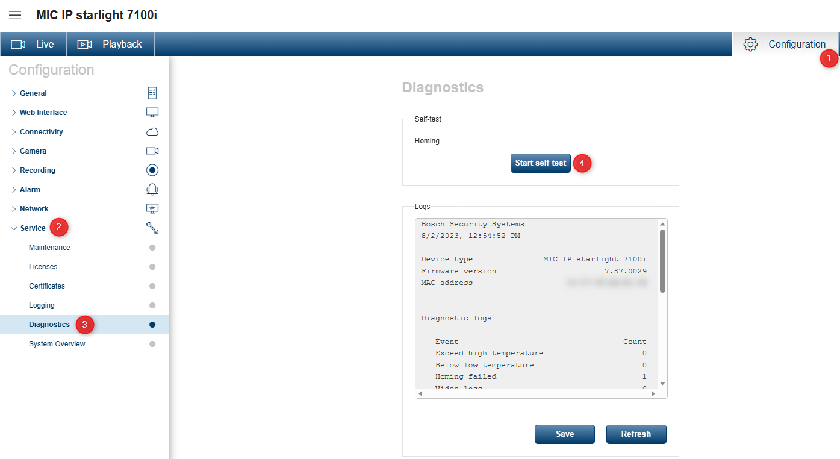Image resolution: width=840 pixels, height=459 pixels.
Task: Click the log timestamp 8/2/2023, 12:54:52 PM
Action: (471, 236)
